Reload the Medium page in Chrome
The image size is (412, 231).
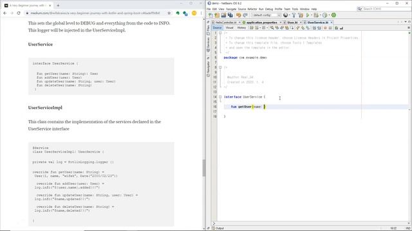(x=19, y=13)
